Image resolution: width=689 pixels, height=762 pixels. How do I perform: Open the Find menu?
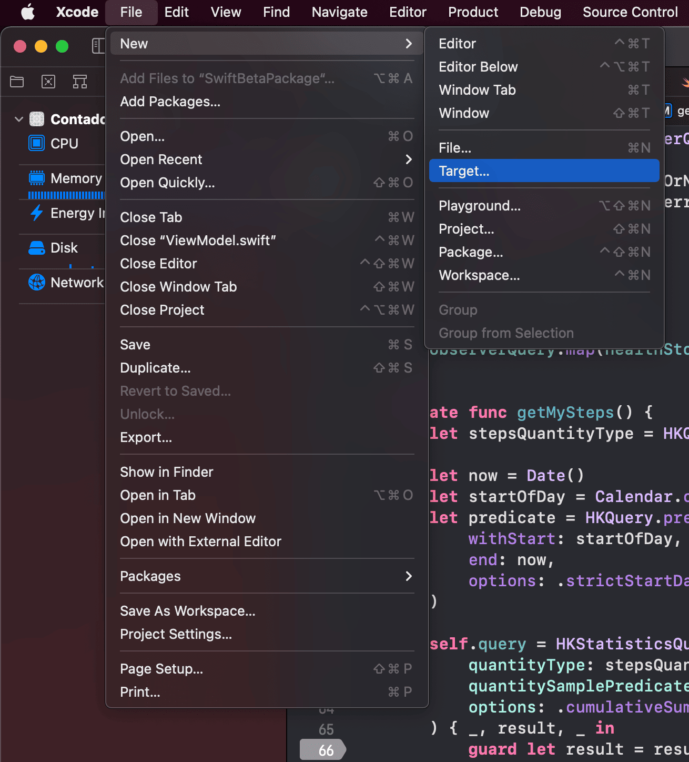point(277,12)
